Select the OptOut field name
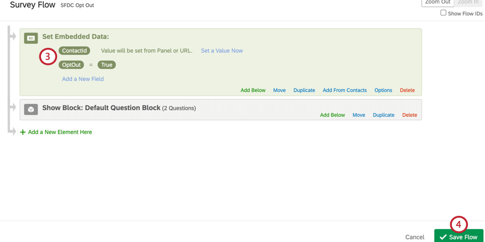Screen dimensions: 485x242 pyautogui.click(x=71, y=65)
